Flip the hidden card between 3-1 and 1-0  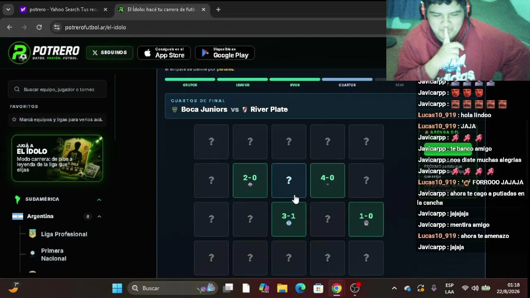coord(328,219)
